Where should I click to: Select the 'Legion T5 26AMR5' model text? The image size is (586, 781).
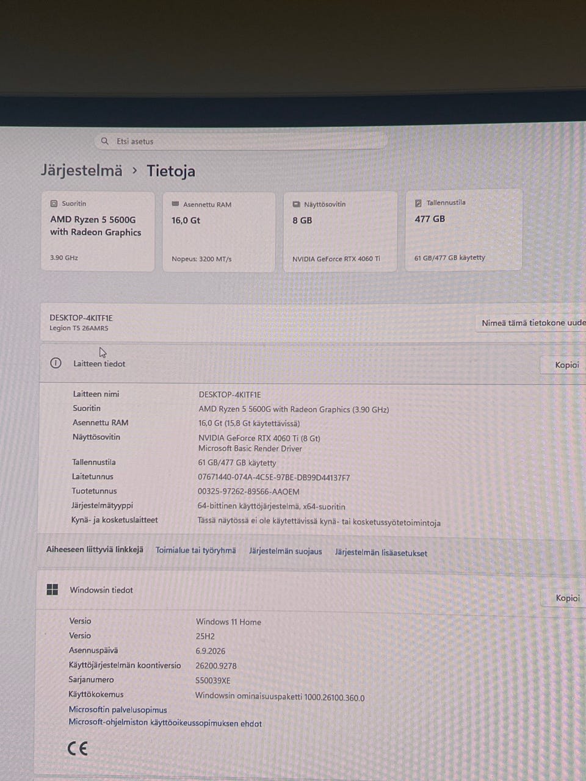[x=79, y=328]
